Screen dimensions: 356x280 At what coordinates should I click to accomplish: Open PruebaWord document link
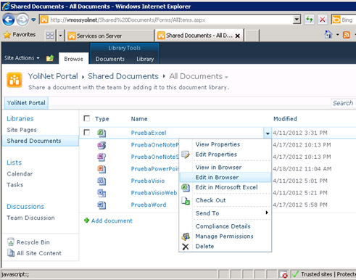pyautogui.click(x=149, y=205)
